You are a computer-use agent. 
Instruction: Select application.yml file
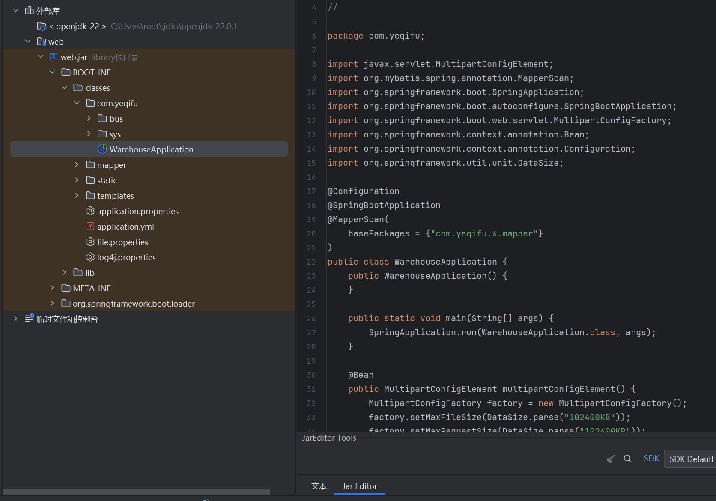click(125, 227)
